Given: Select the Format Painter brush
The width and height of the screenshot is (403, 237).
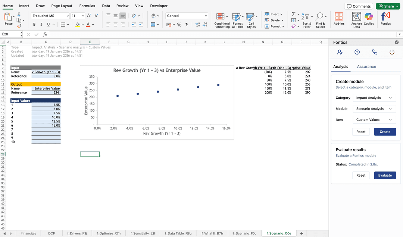Looking at the screenshot, I should tap(19, 26).
